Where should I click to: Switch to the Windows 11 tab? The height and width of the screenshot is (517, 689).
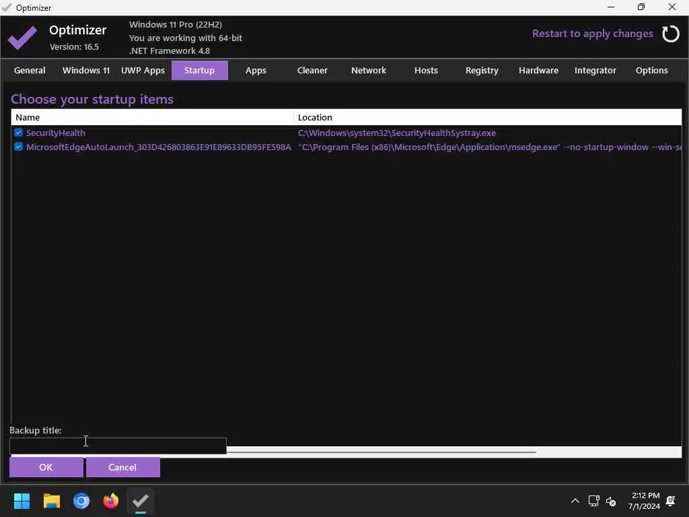coord(86,70)
